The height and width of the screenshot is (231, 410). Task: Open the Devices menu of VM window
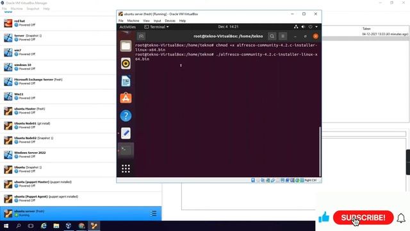[170, 21]
